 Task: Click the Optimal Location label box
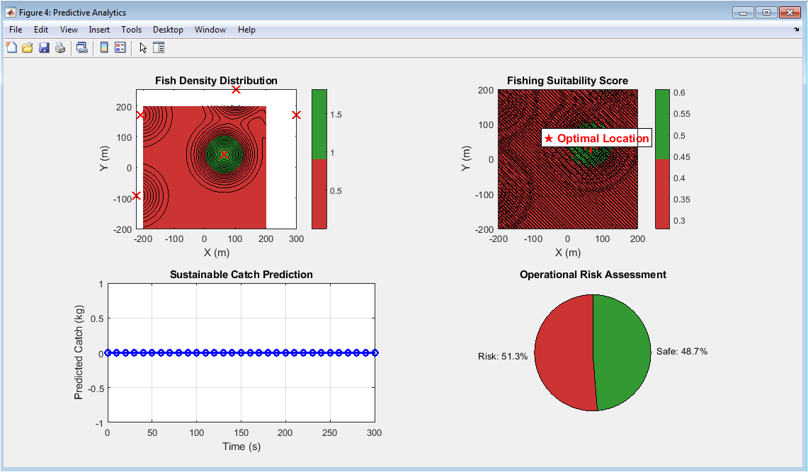(x=596, y=139)
